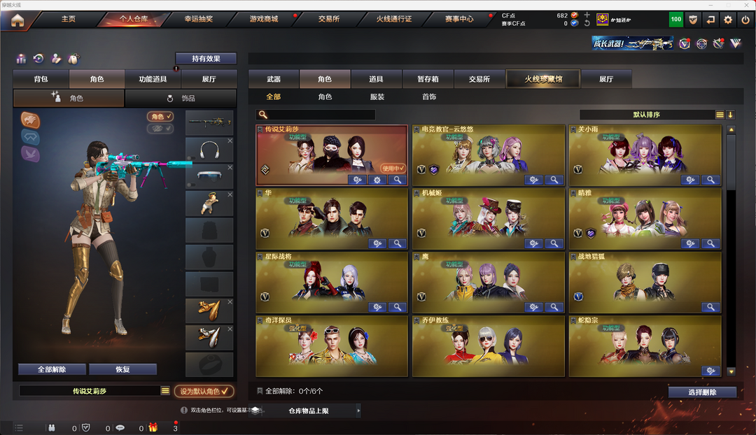
Task: Click 设为默认角色 checkbox button
Action: tap(204, 391)
